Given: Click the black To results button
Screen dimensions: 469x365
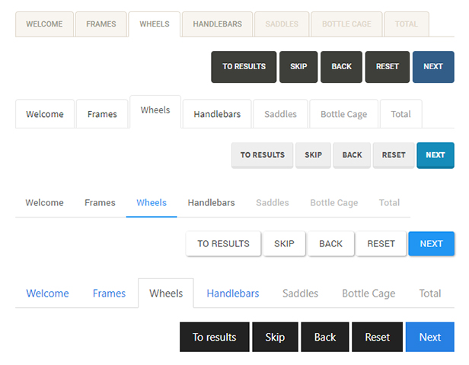Looking at the screenshot, I should point(215,337).
